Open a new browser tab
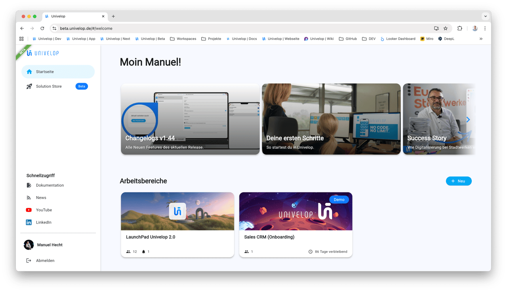507x292 pixels. tap(113, 16)
